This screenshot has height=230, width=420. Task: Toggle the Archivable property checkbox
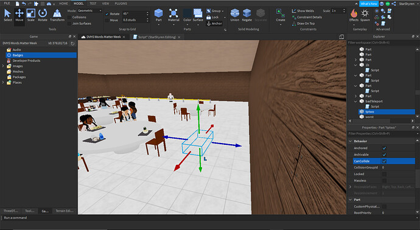pyautogui.click(x=384, y=155)
